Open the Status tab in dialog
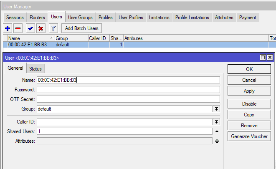The image size is (276, 169). pos(35,69)
